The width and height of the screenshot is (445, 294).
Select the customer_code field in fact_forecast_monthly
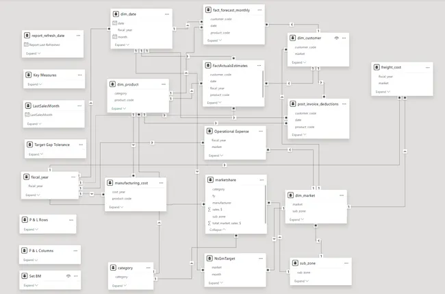(x=221, y=19)
